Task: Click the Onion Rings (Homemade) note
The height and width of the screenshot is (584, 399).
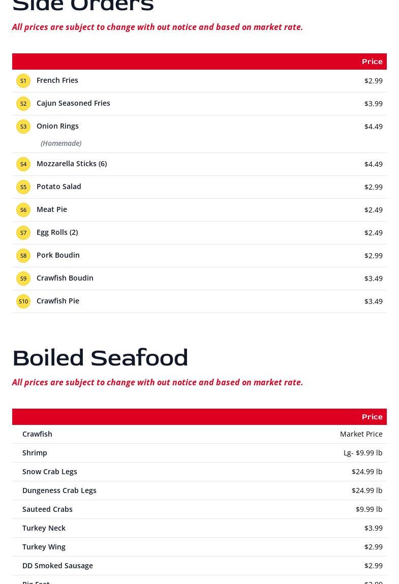Action: 61,143
